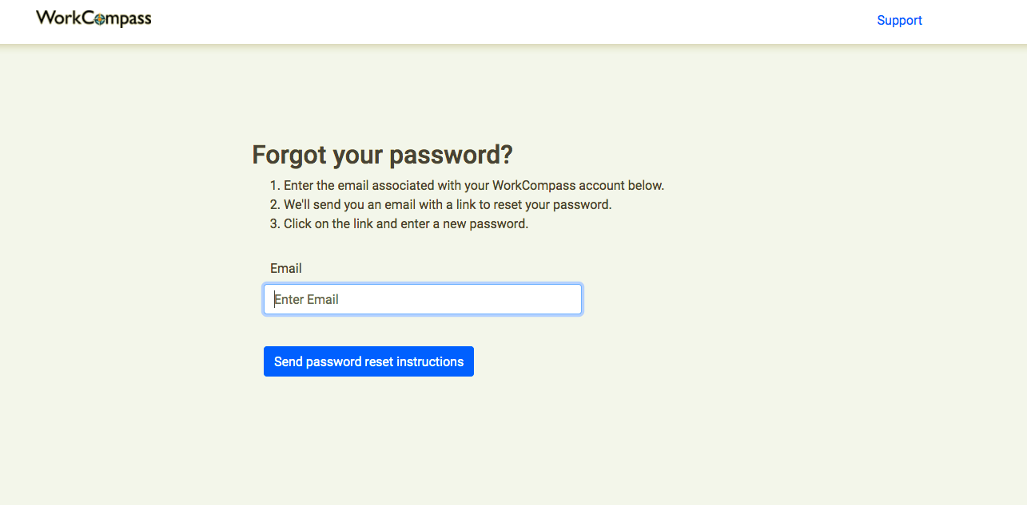Image resolution: width=1027 pixels, height=505 pixels.
Task: Click the Email field label
Action: pos(286,269)
